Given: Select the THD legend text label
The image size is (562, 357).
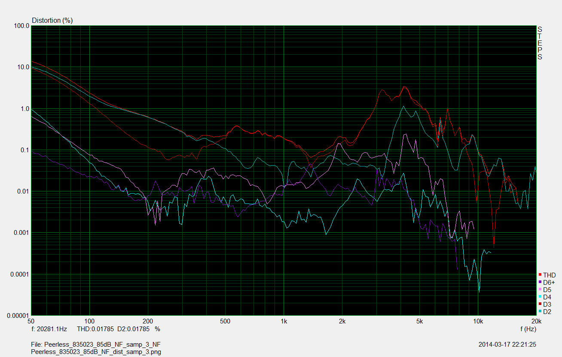Looking at the screenshot, I should pyautogui.click(x=549, y=275).
